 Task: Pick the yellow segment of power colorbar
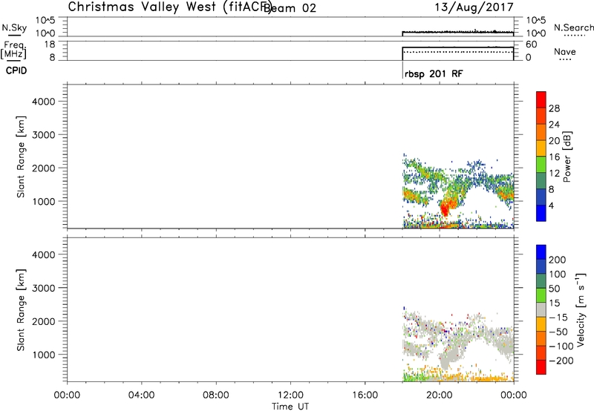(x=541, y=148)
